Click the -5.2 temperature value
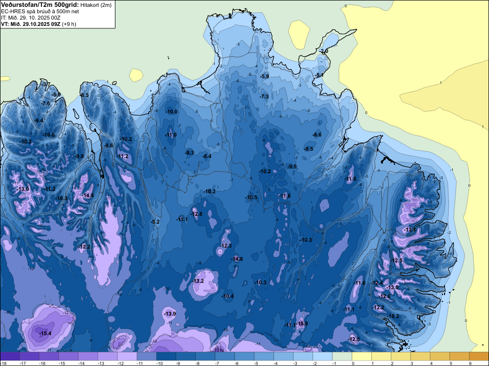 [155, 222]
